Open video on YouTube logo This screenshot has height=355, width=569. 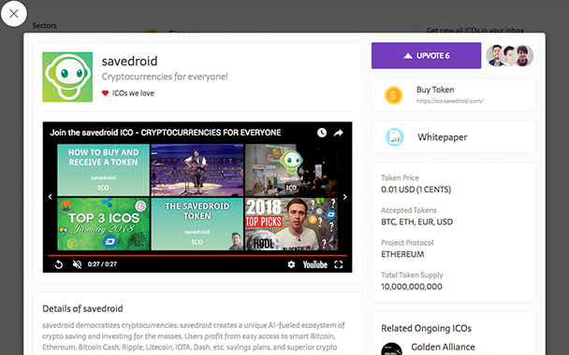(x=315, y=264)
